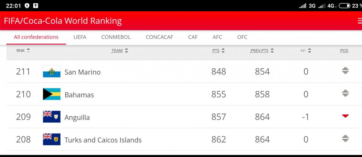Open the hamburger menu icon
This screenshot has height=157, width=362.
(x=360, y=21)
